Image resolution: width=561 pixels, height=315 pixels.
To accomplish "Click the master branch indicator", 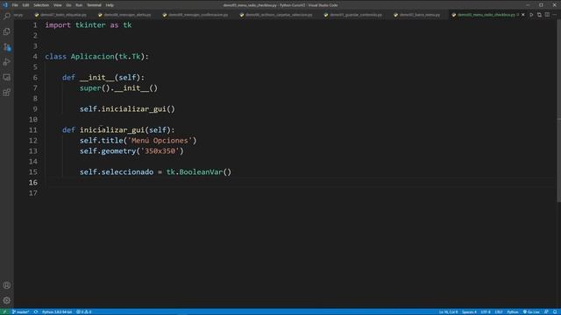I will pos(20,311).
